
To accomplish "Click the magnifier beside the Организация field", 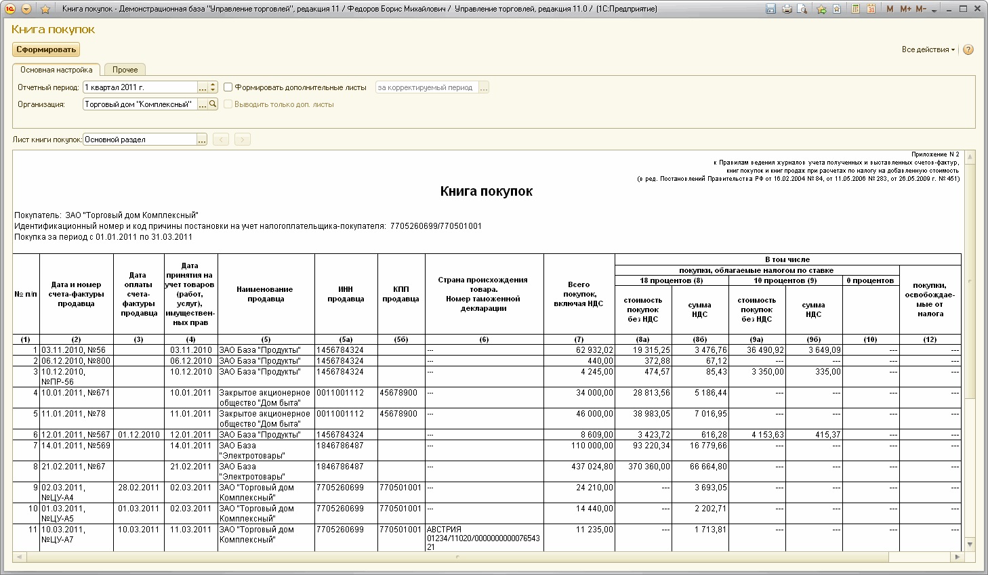I will click(213, 104).
